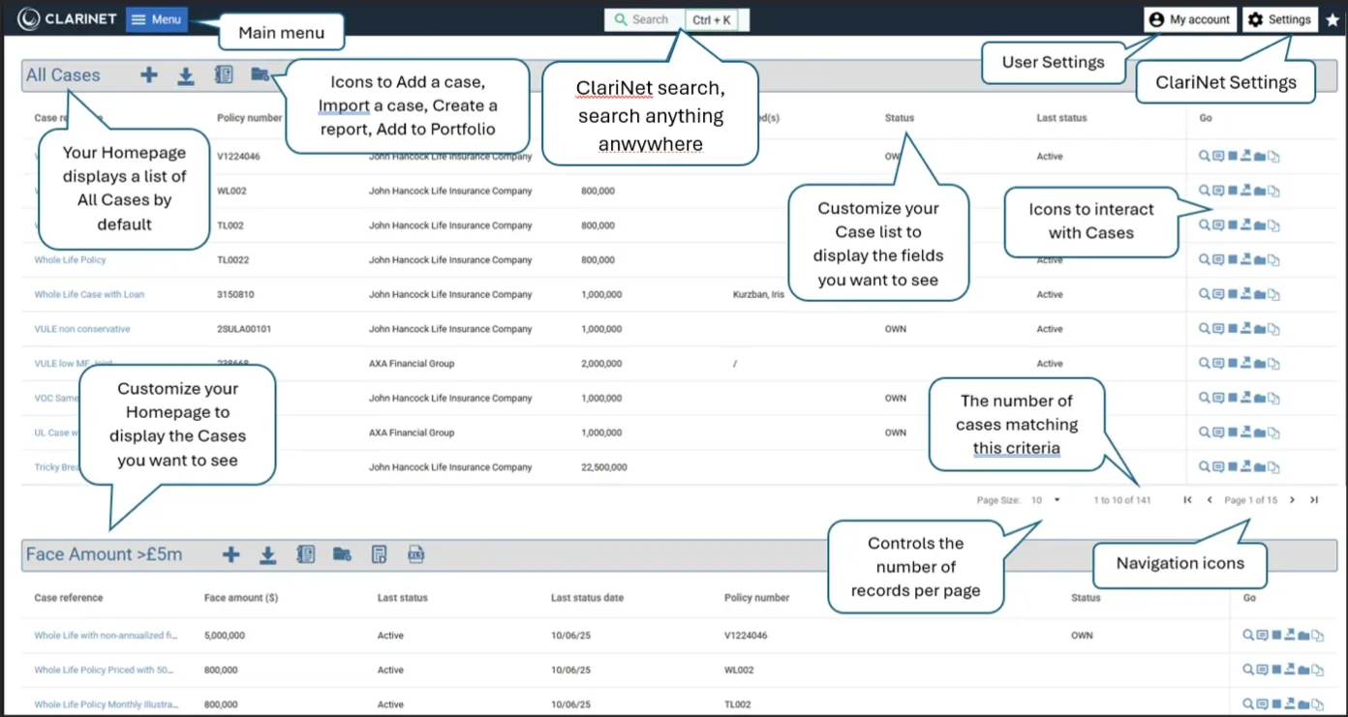This screenshot has width=1348, height=717.
Task: Open the Whole Life Case with Loan link
Action: pyautogui.click(x=89, y=294)
